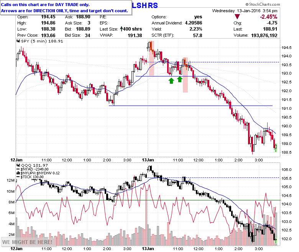Open the StockCharts.com attribution link

click(x=263, y=4)
